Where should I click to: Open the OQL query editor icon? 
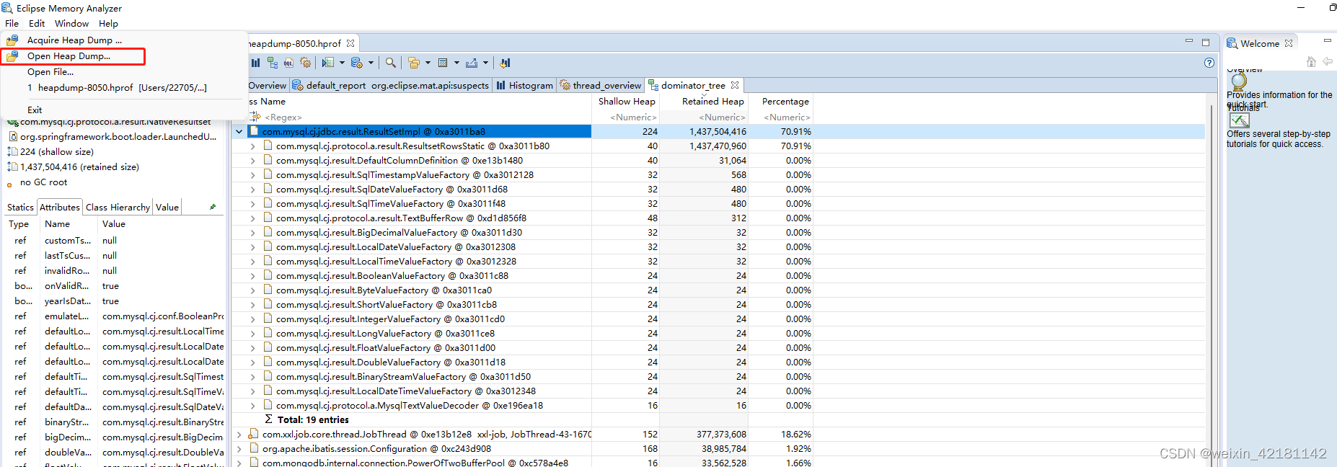coord(288,63)
